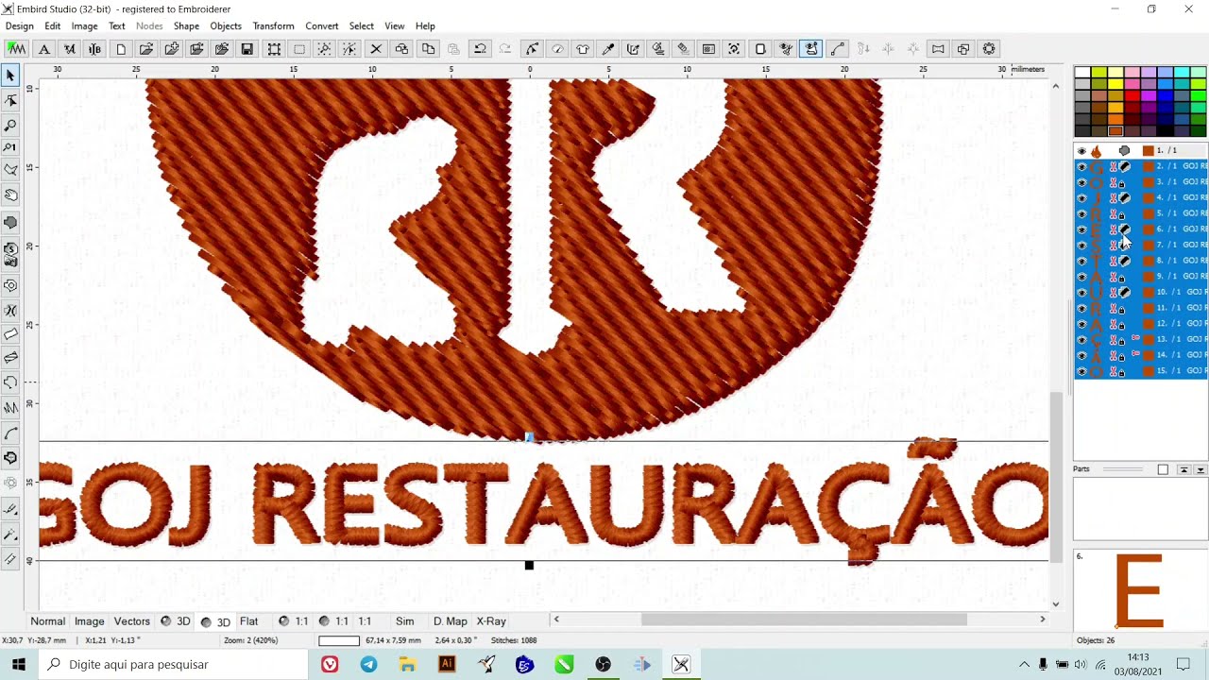Toggle visibility eye for object 6
Screen dimensions: 1209x680
[x=1081, y=229]
